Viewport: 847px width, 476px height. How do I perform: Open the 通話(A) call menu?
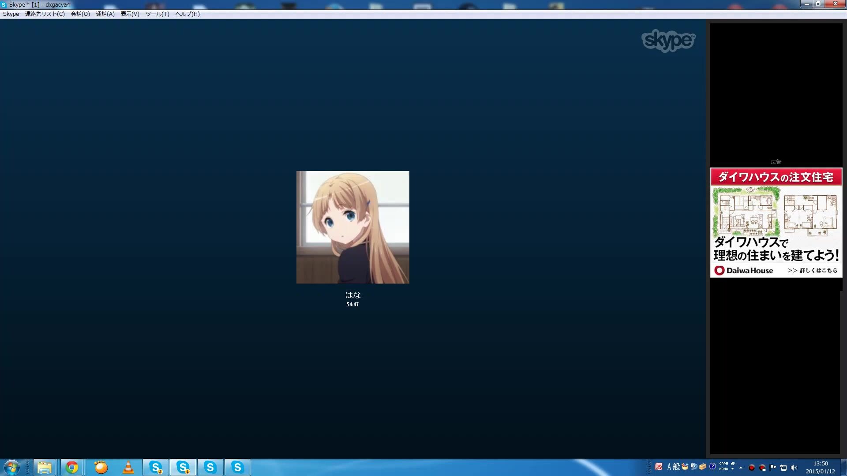point(105,14)
